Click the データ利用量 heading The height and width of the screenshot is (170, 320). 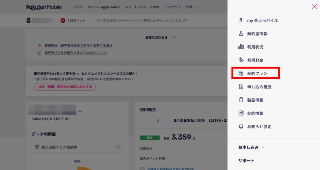(44, 134)
